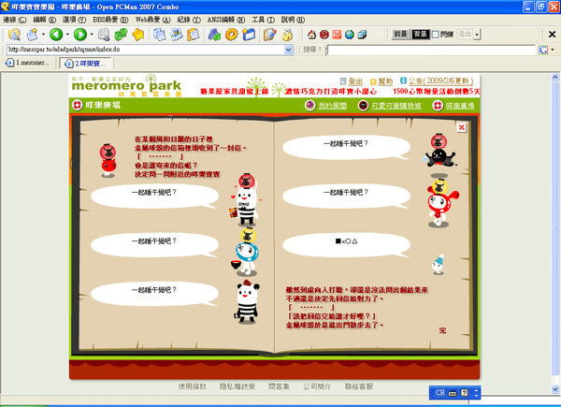
Task: Click the meromero park logo
Action: click(x=126, y=85)
